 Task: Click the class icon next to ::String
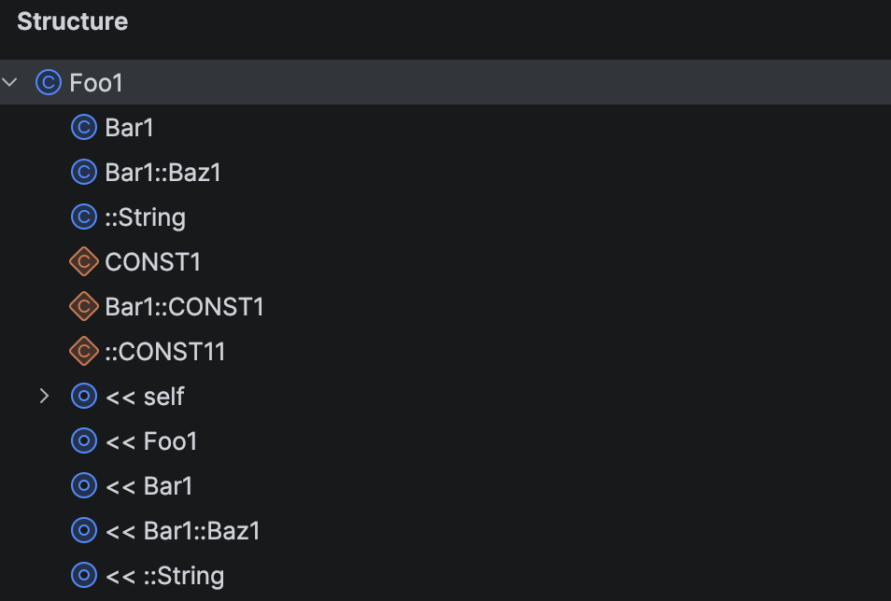click(x=84, y=217)
